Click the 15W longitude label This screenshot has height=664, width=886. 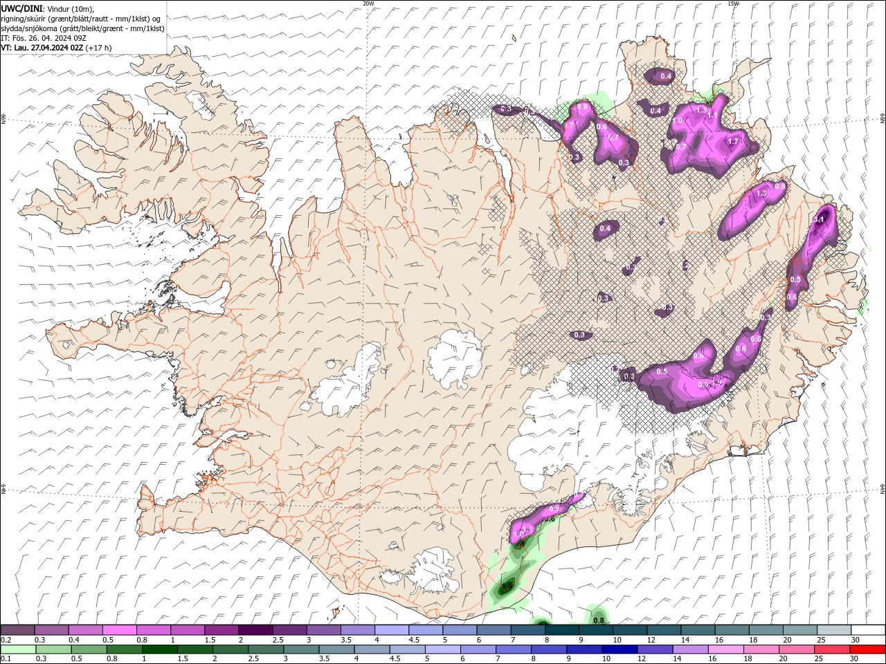(x=733, y=3)
